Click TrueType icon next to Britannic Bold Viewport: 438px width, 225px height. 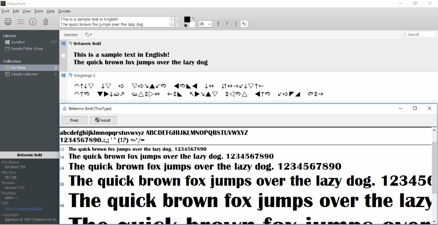click(x=71, y=43)
